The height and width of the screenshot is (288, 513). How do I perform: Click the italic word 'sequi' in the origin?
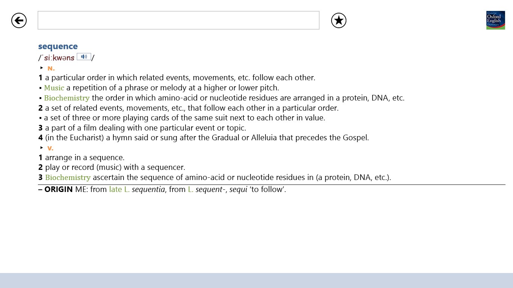(x=239, y=189)
